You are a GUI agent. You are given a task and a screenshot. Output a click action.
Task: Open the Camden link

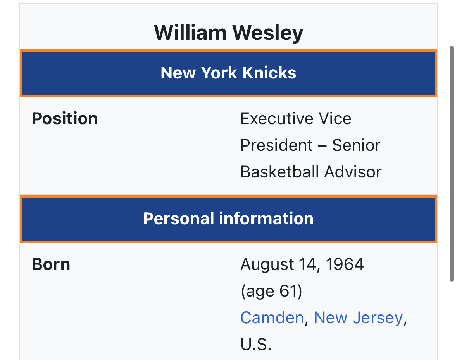pyautogui.click(x=272, y=318)
